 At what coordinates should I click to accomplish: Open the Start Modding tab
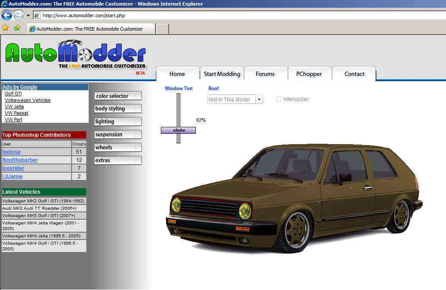[x=222, y=74]
